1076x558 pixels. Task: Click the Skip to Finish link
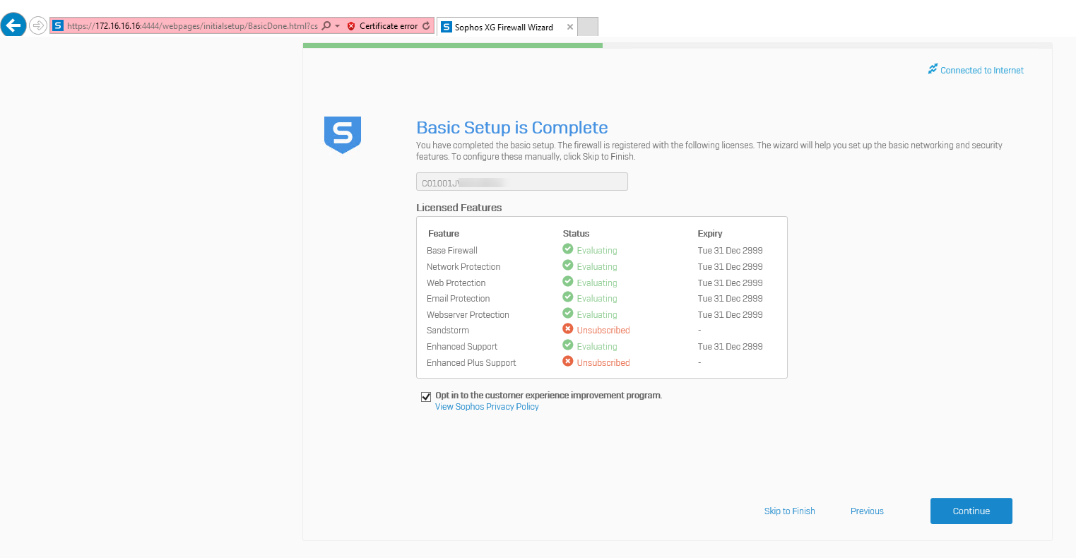(x=789, y=511)
